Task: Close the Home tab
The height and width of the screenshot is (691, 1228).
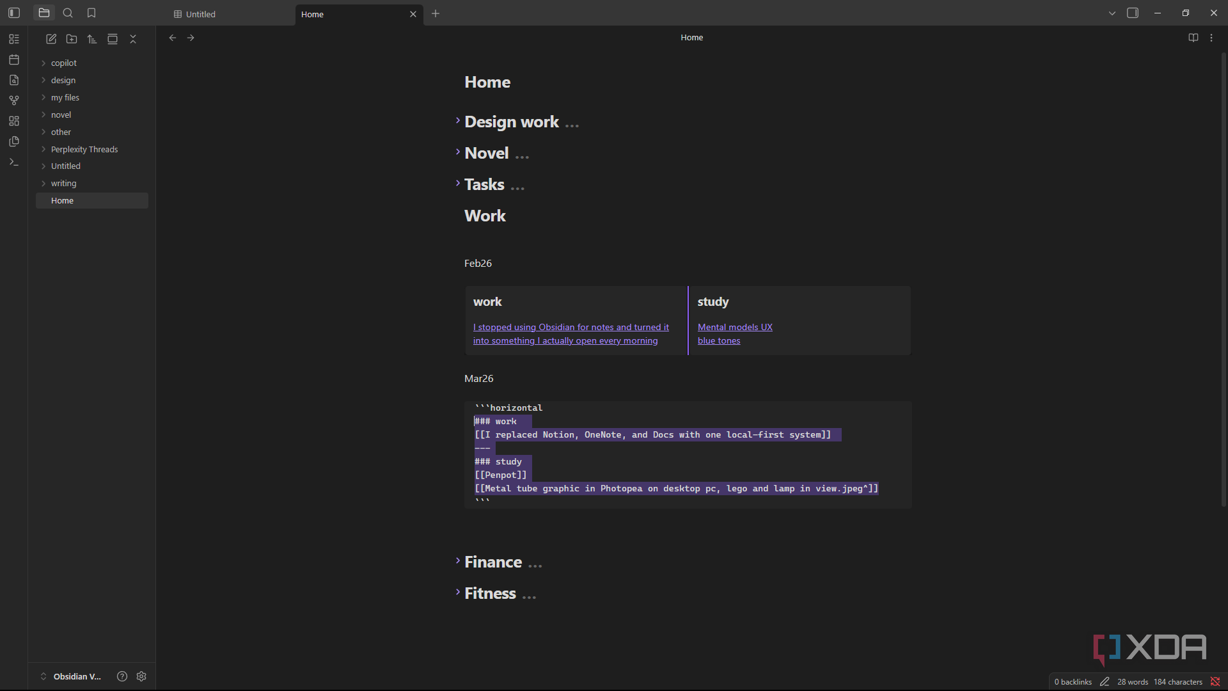Action: pos(413,14)
